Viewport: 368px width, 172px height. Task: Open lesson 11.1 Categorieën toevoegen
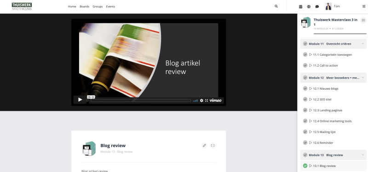coord(332,55)
